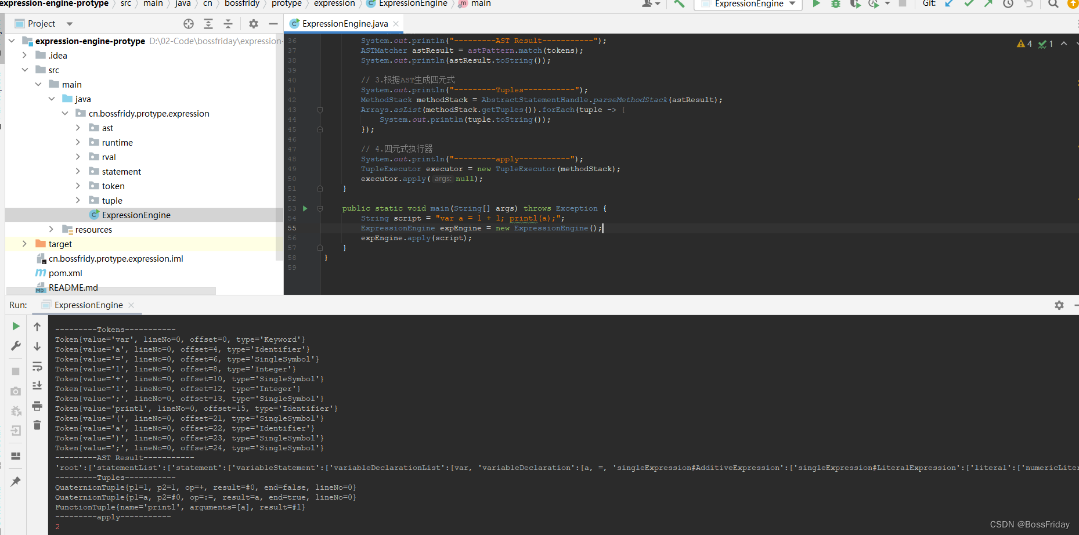Open Project panel settings gear
1079x535 pixels.
click(254, 24)
